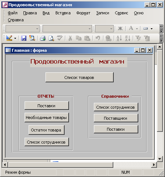Screen dimensions: 165x177
Task: Expand standard toolbar overflow options
Action: coord(161,38)
